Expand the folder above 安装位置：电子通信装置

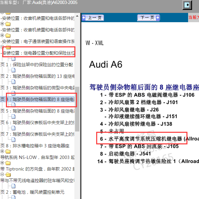click(x=2, y=35)
